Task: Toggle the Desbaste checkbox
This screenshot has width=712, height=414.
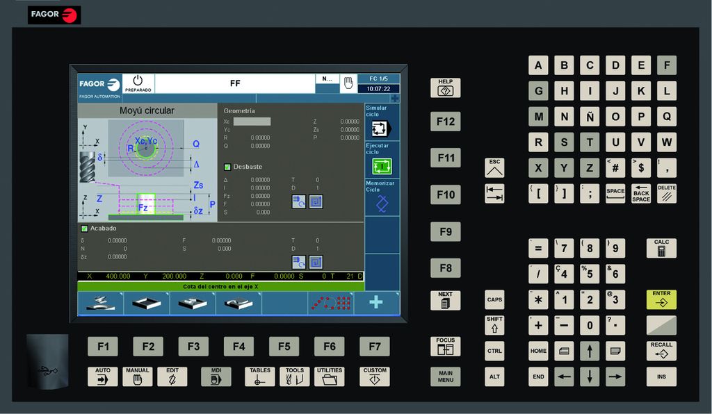Action: [x=227, y=167]
